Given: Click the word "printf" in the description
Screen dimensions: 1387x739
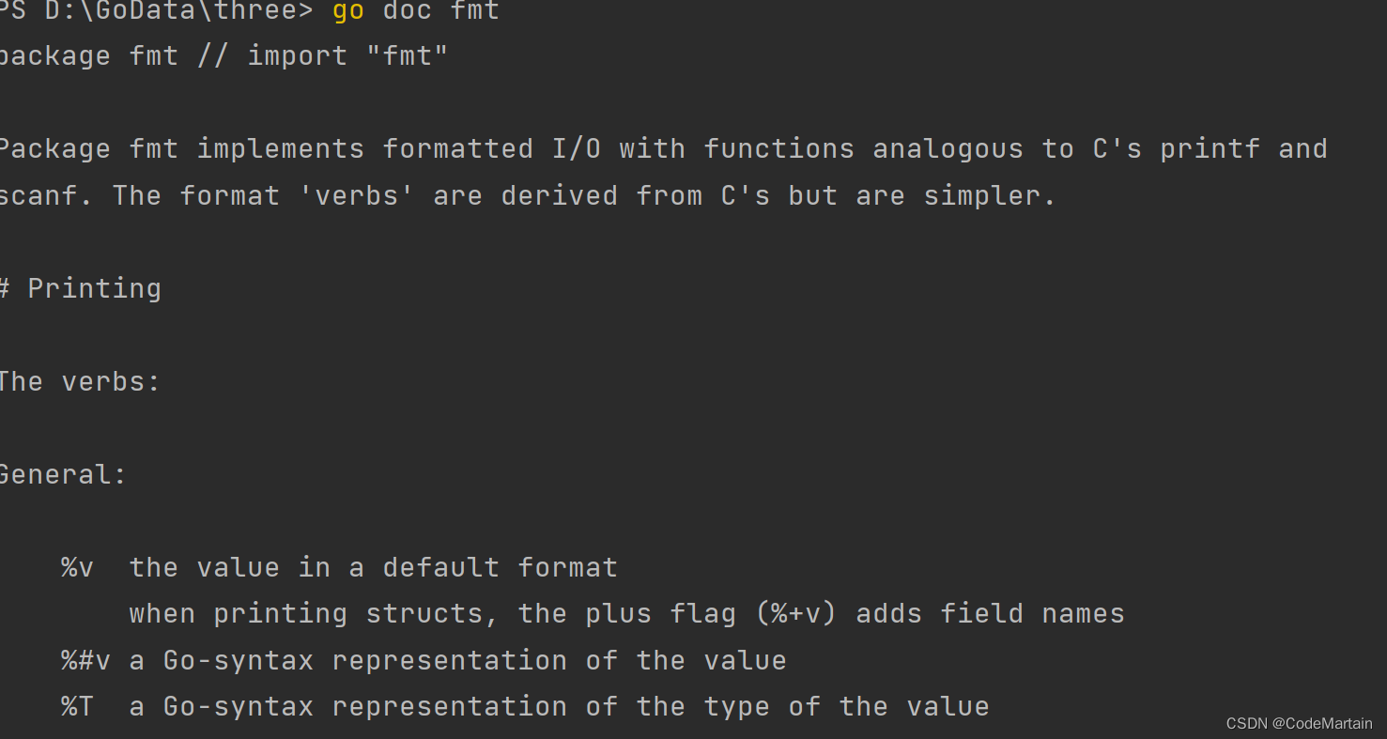Looking at the screenshot, I should [1210, 149].
